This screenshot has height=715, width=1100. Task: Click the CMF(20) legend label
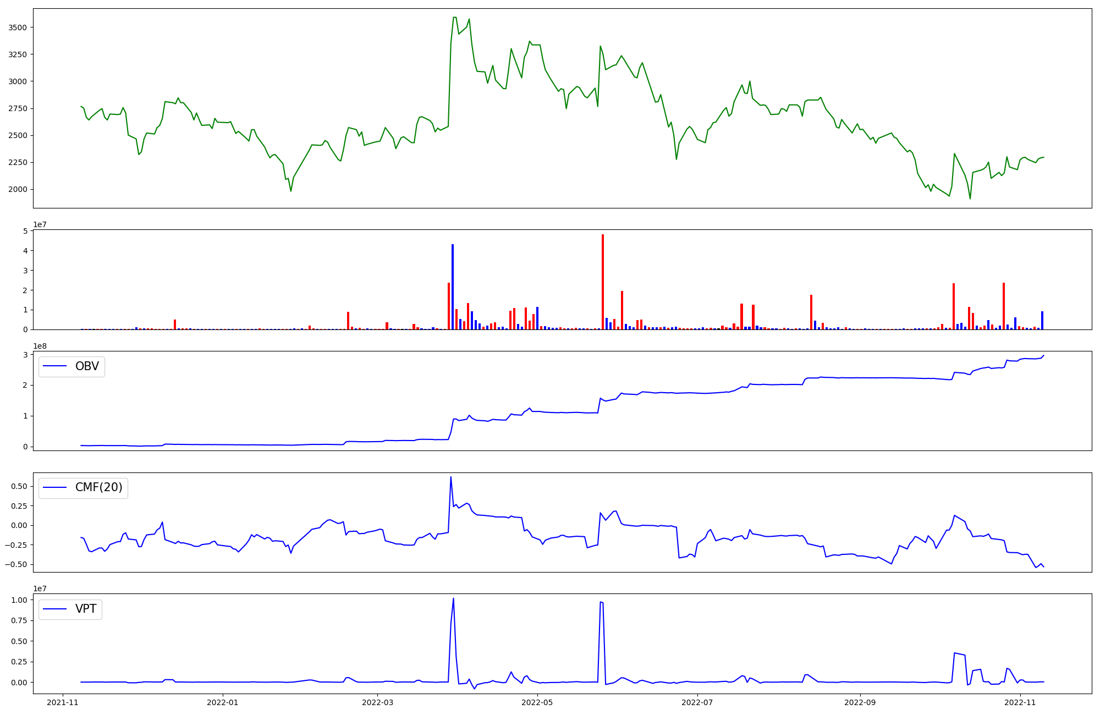pos(98,488)
